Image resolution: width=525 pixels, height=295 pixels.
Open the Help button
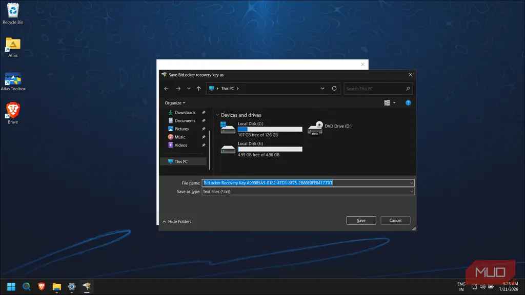click(408, 103)
